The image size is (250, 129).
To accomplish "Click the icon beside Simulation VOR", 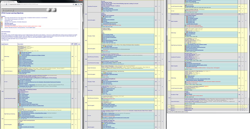I will tap(186, 21).
